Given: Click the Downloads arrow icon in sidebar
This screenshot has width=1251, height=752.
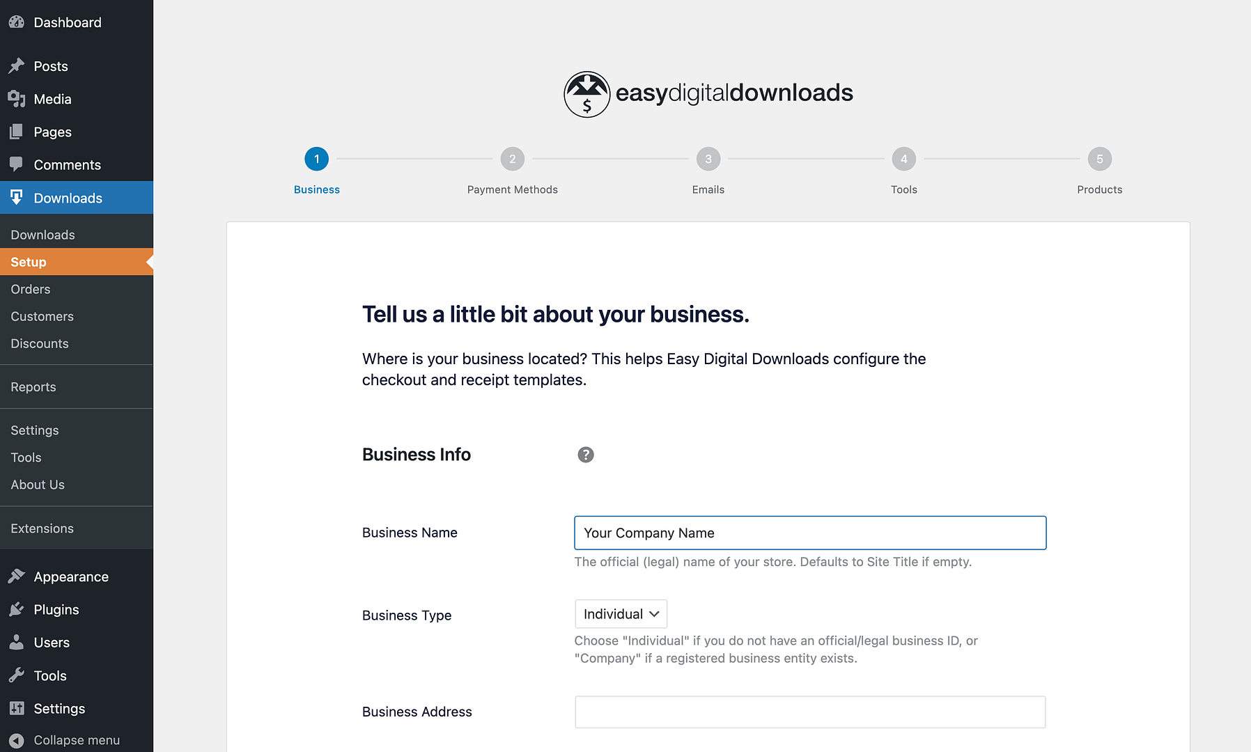Looking at the screenshot, I should 17,198.
